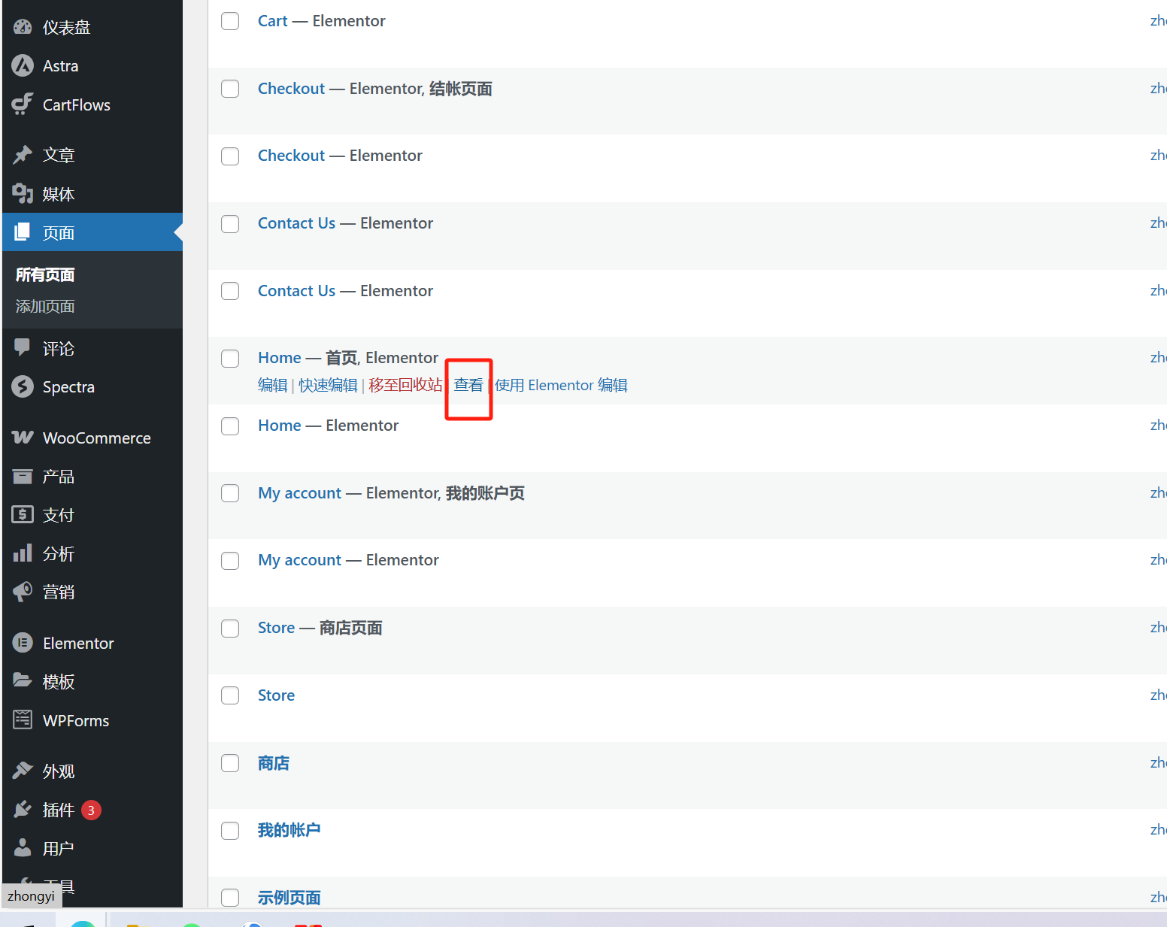Open the 我的帐户 page title link
The height and width of the screenshot is (927, 1167).
[289, 830]
